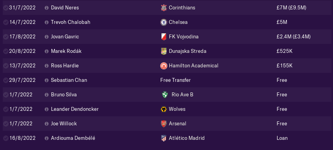333x150 pixels.
Task: Click the Atlético Madrid badge
Action: coord(164,138)
